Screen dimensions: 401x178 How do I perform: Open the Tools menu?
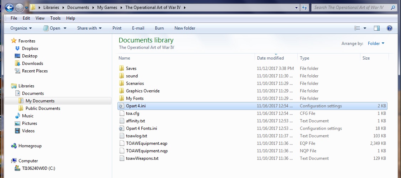tap(55, 18)
